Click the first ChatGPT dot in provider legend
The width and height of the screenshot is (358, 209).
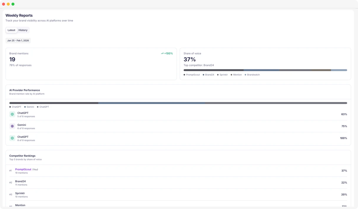(x=11, y=107)
